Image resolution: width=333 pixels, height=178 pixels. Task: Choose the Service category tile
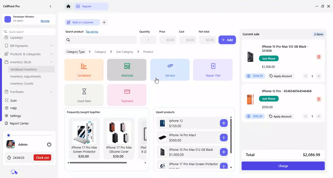[170, 70]
